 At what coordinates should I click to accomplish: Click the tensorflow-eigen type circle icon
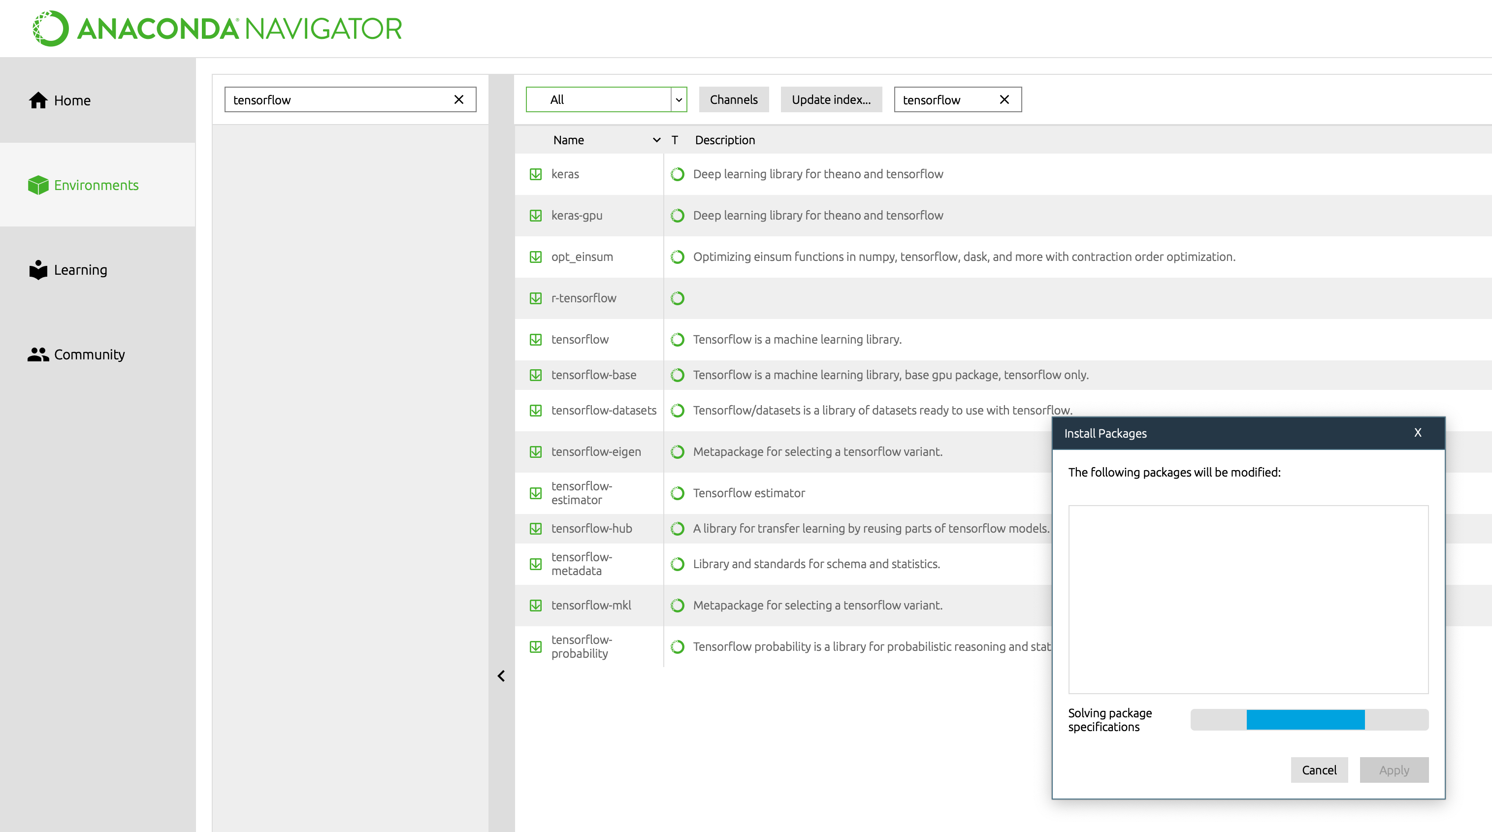(678, 451)
